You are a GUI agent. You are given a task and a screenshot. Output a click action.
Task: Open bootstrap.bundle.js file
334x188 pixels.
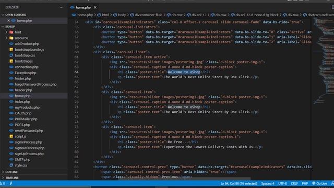[x=29, y=50]
